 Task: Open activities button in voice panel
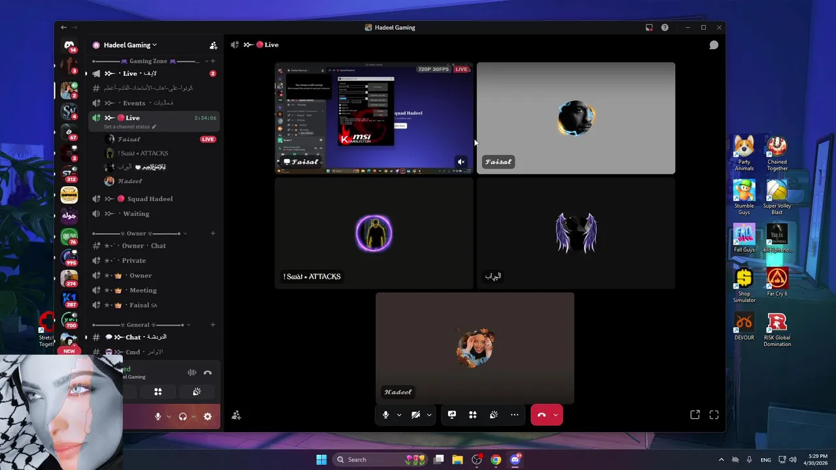157,392
